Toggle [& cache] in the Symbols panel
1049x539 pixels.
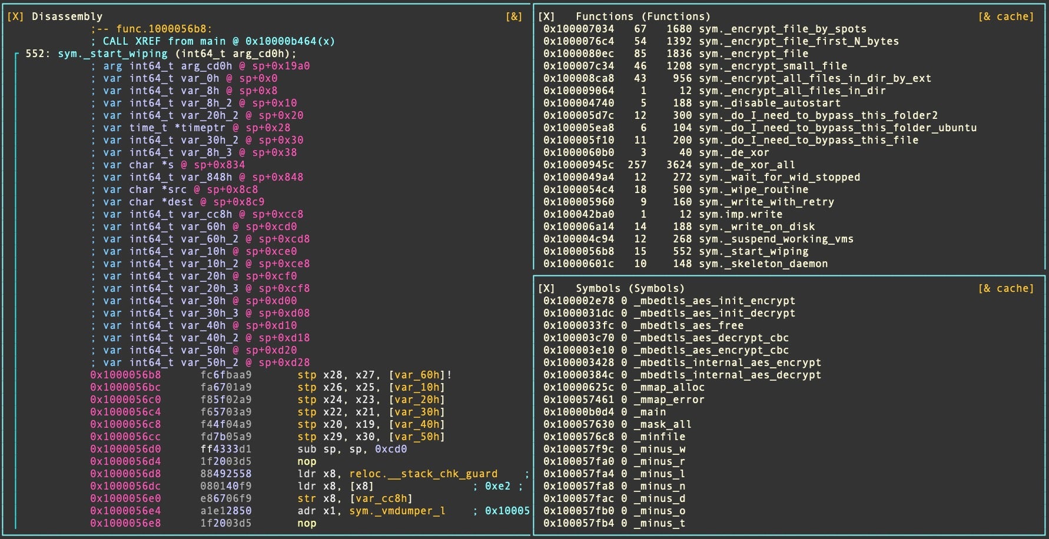[1005, 288]
